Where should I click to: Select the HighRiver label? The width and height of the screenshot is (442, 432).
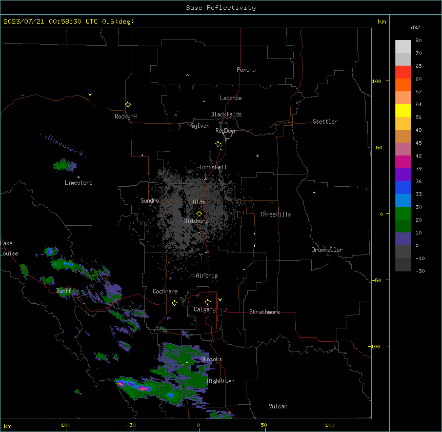pos(220,381)
